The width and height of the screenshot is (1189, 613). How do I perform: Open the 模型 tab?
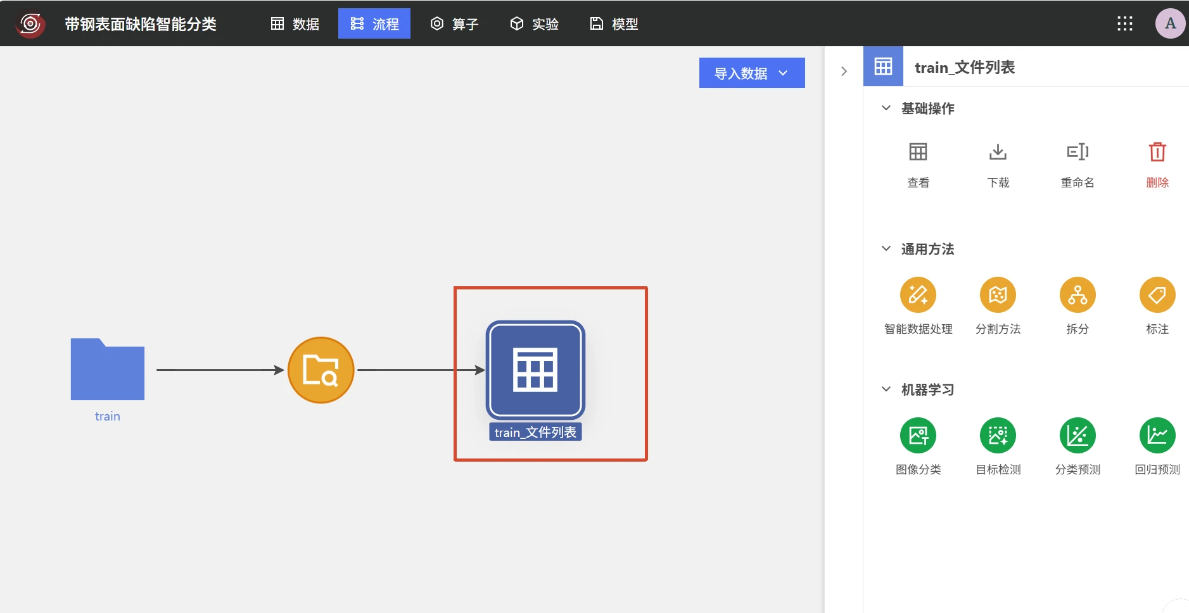[x=614, y=24]
